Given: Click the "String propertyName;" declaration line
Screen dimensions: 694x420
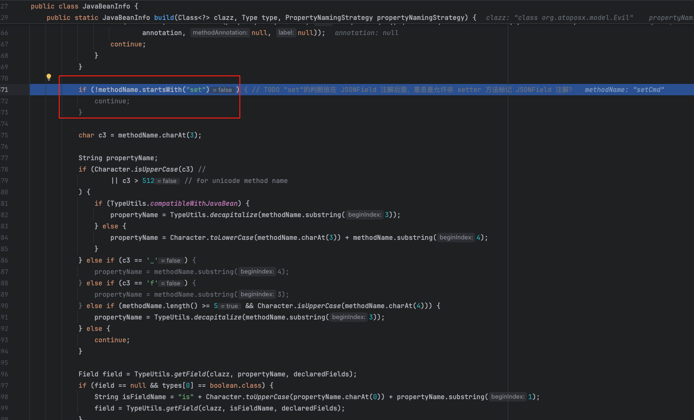Looking at the screenshot, I should 118,158.
